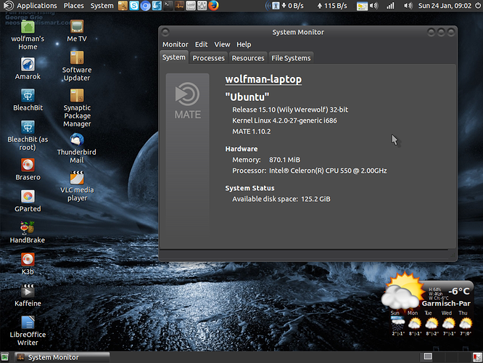Switch to the File Systems tab
The height and width of the screenshot is (363, 483).
point(291,58)
